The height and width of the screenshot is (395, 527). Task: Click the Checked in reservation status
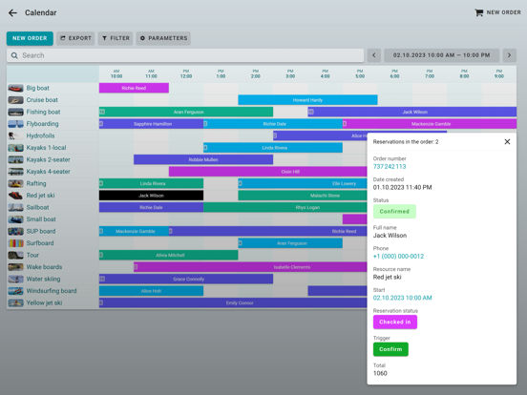pos(395,322)
